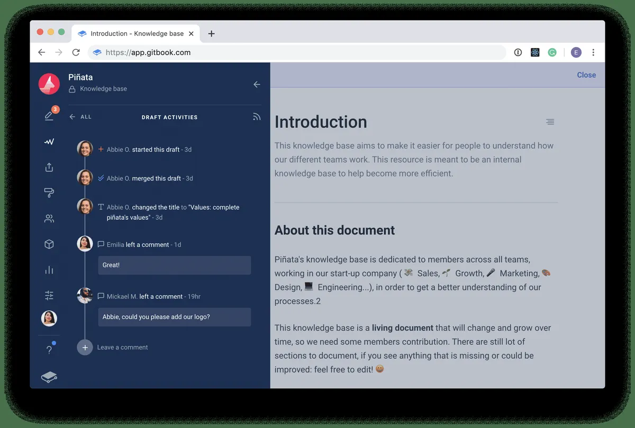View team members via the people icon
Screen dimensions: 635x428
(49, 218)
